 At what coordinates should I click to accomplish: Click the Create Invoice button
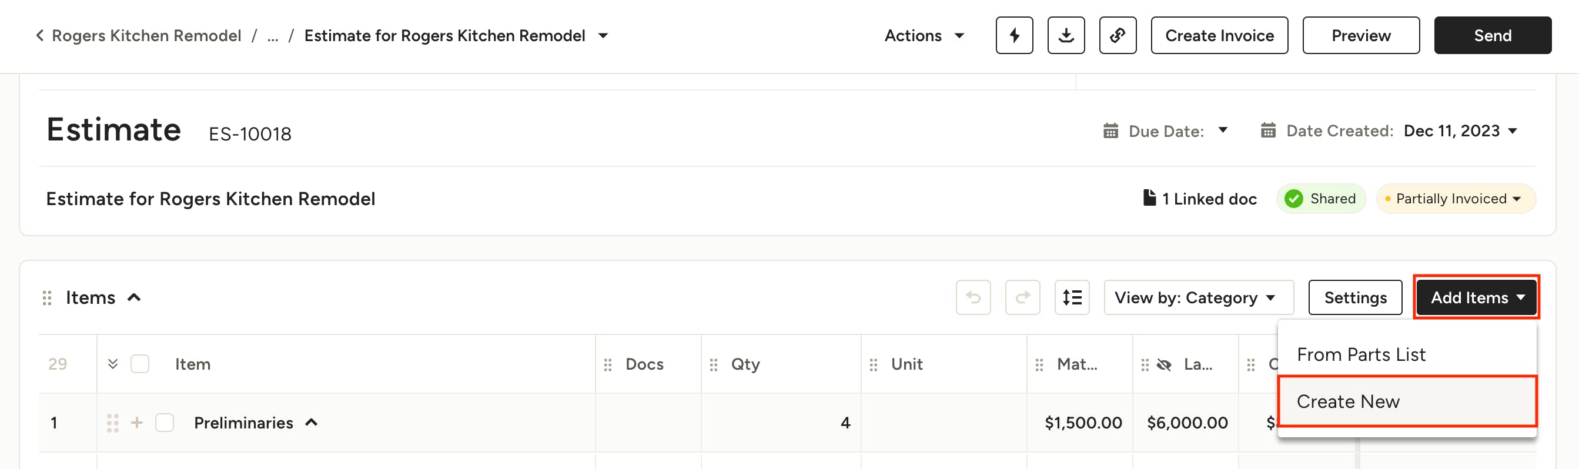pyautogui.click(x=1219, y=36)
